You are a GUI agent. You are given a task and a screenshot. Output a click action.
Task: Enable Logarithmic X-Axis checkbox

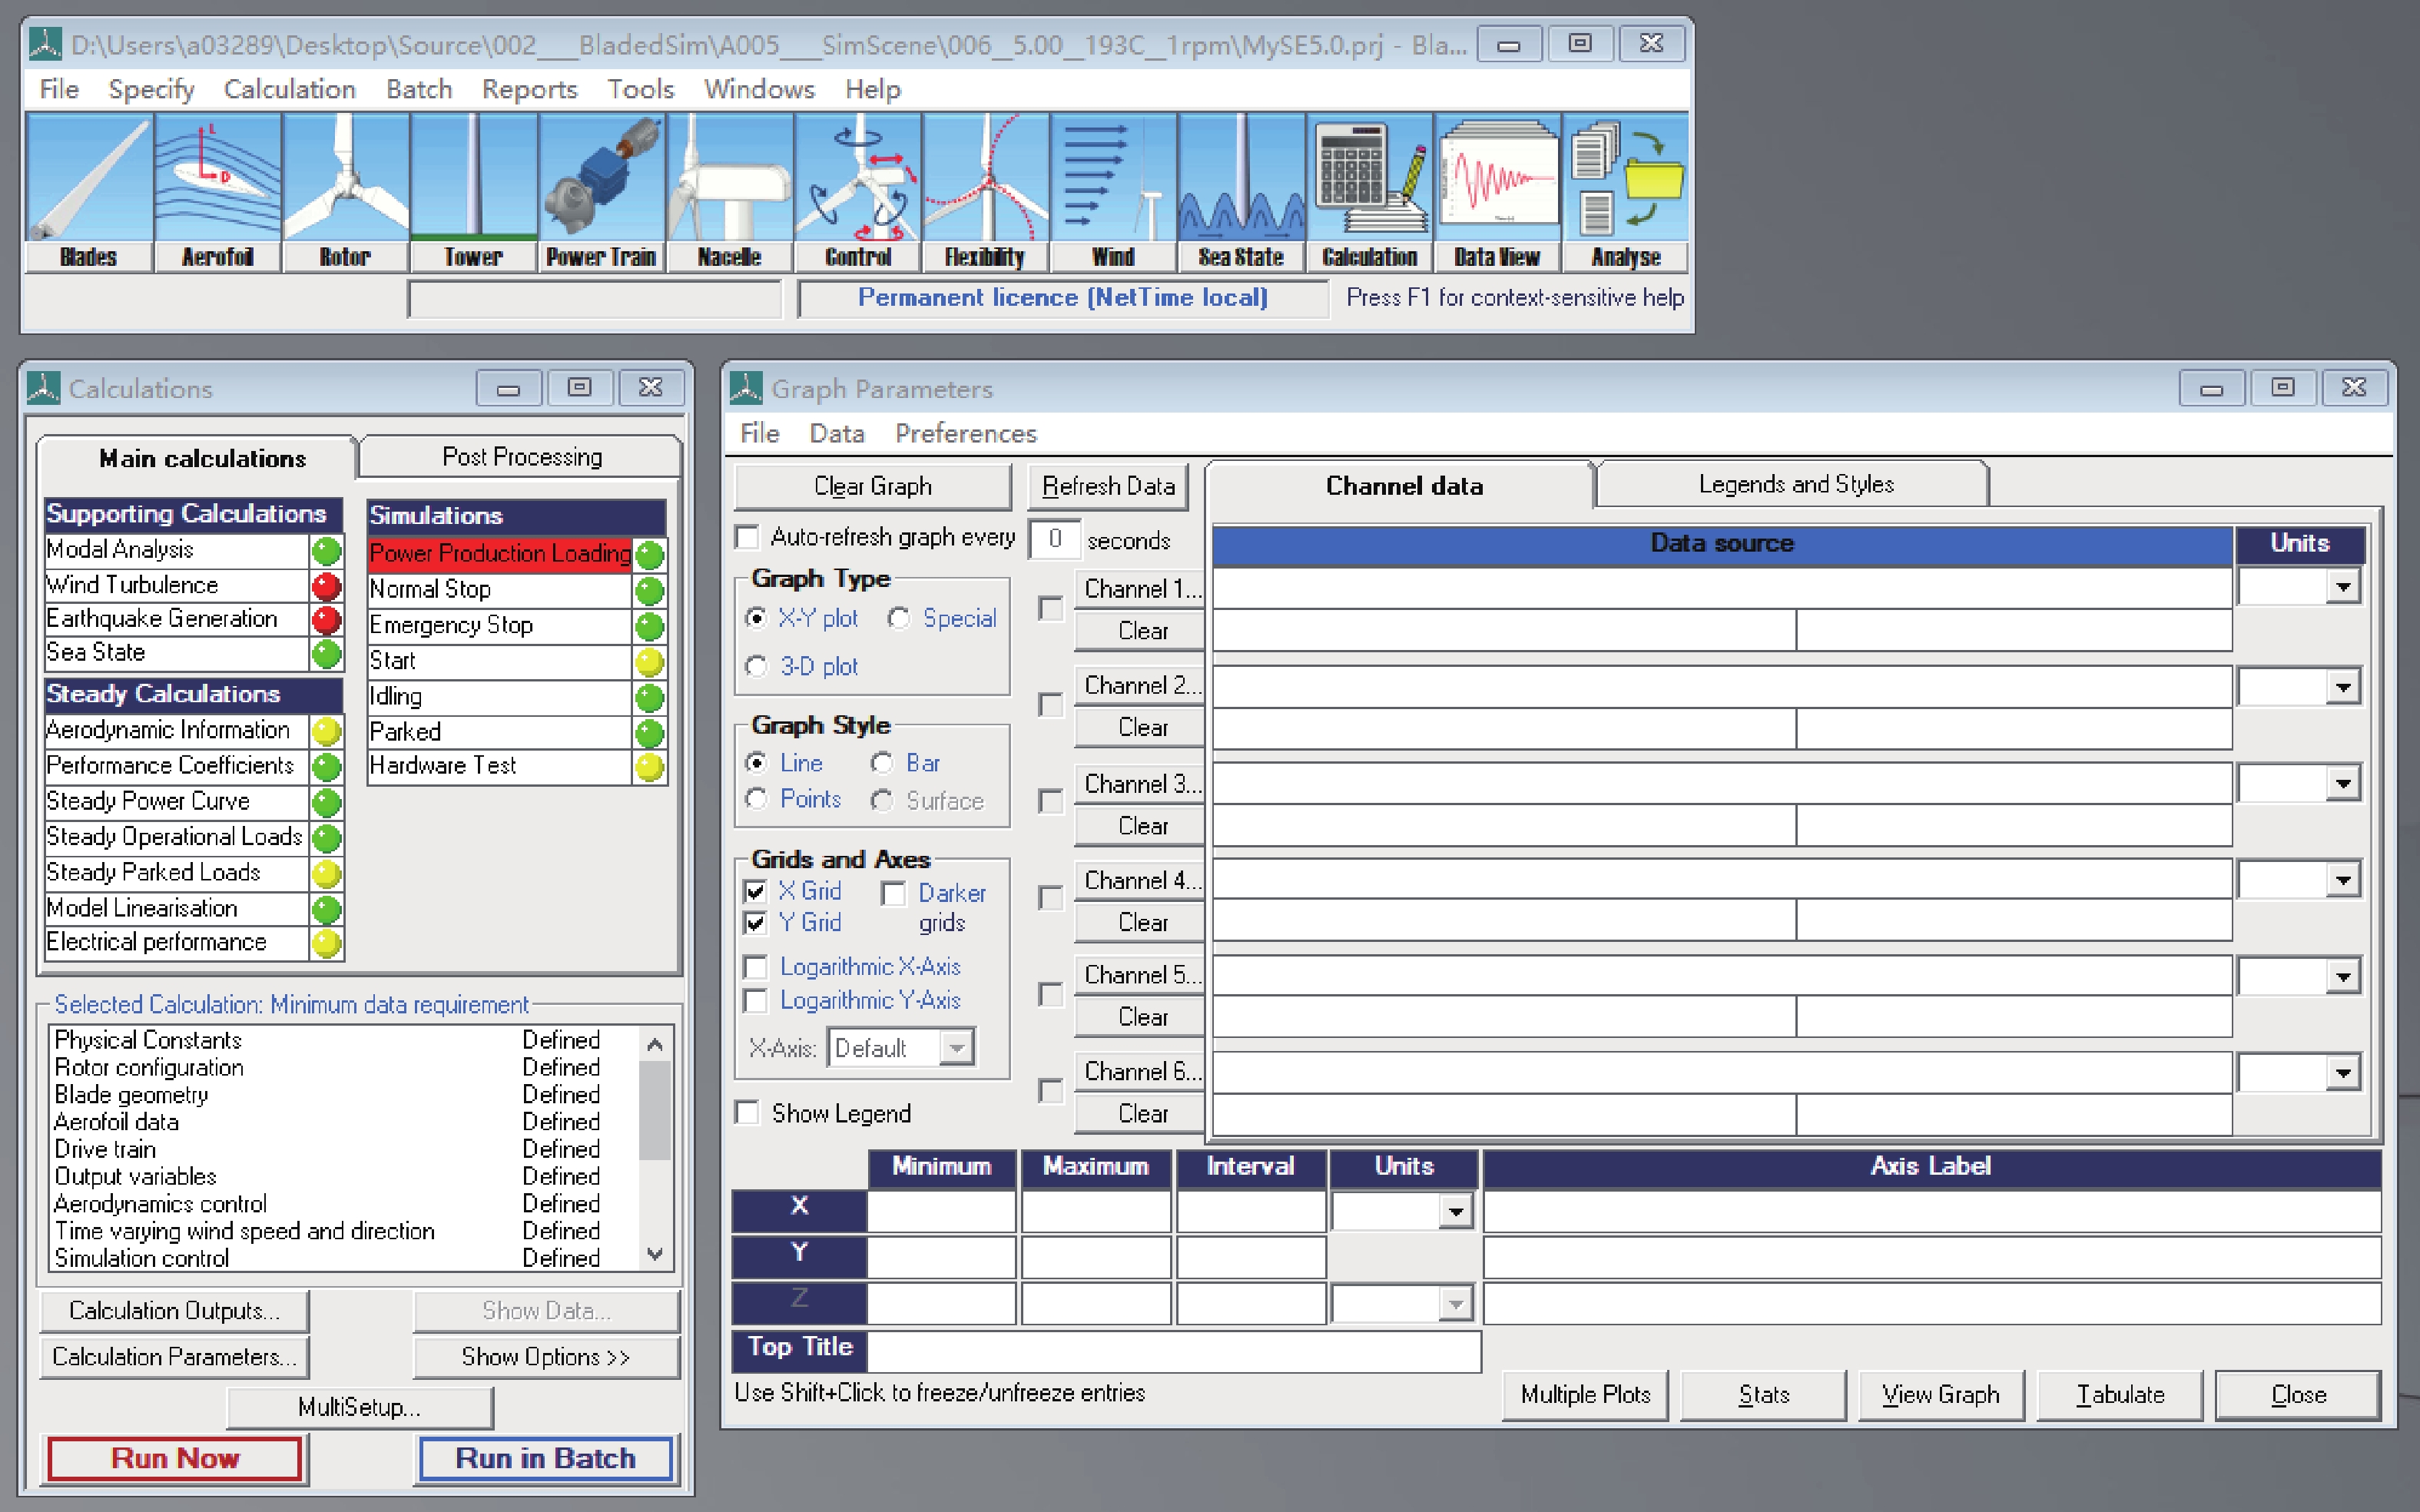point(756,967)
